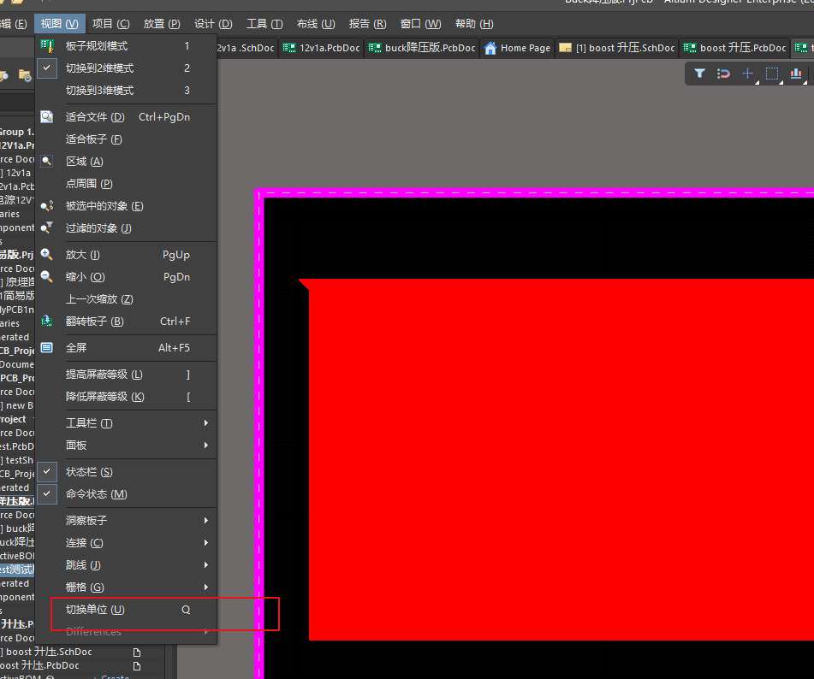Screen dimensions: 814x679
Task: Open the dashed selection rectangle tool dropdown corner
Action: 781,82
